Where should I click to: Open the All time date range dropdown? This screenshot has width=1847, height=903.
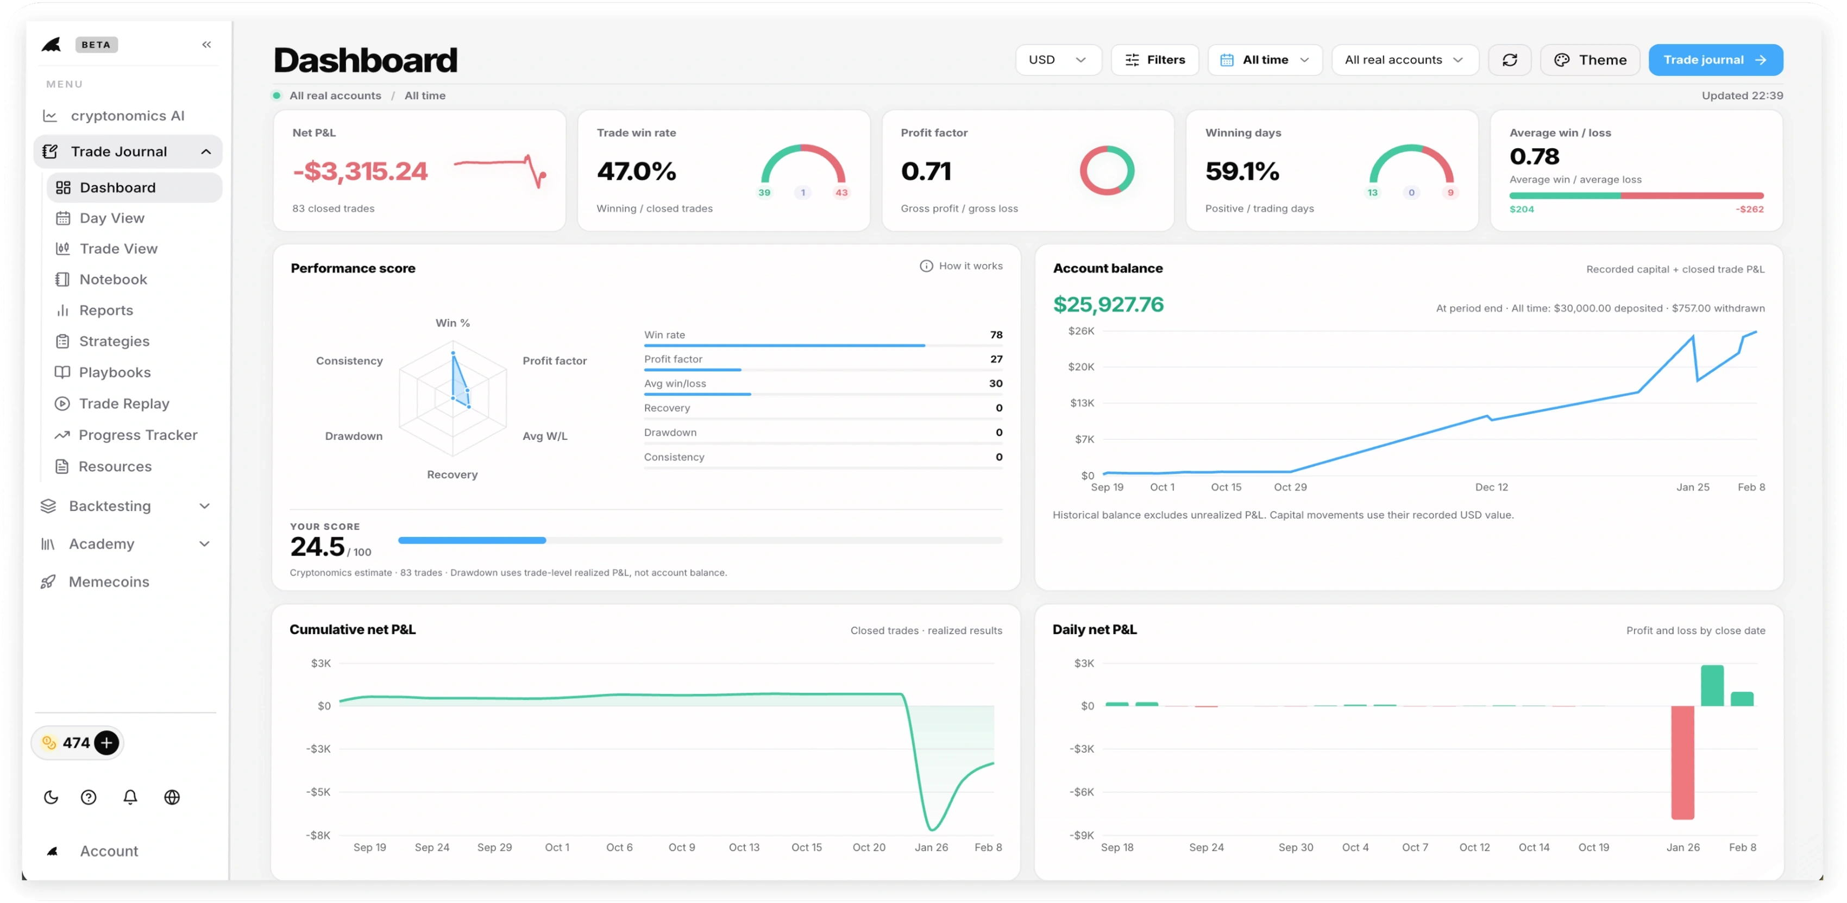coord(1265,60)
